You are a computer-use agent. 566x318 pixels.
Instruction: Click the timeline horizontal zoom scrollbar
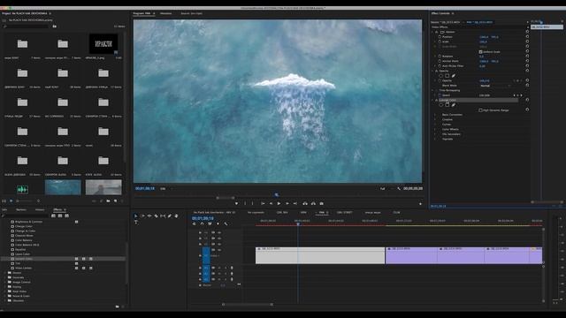pos(248,305)
